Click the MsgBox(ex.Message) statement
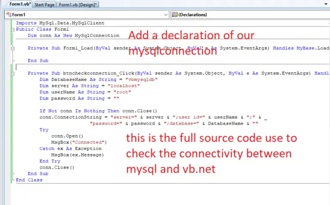 click(x=77, y=155)
